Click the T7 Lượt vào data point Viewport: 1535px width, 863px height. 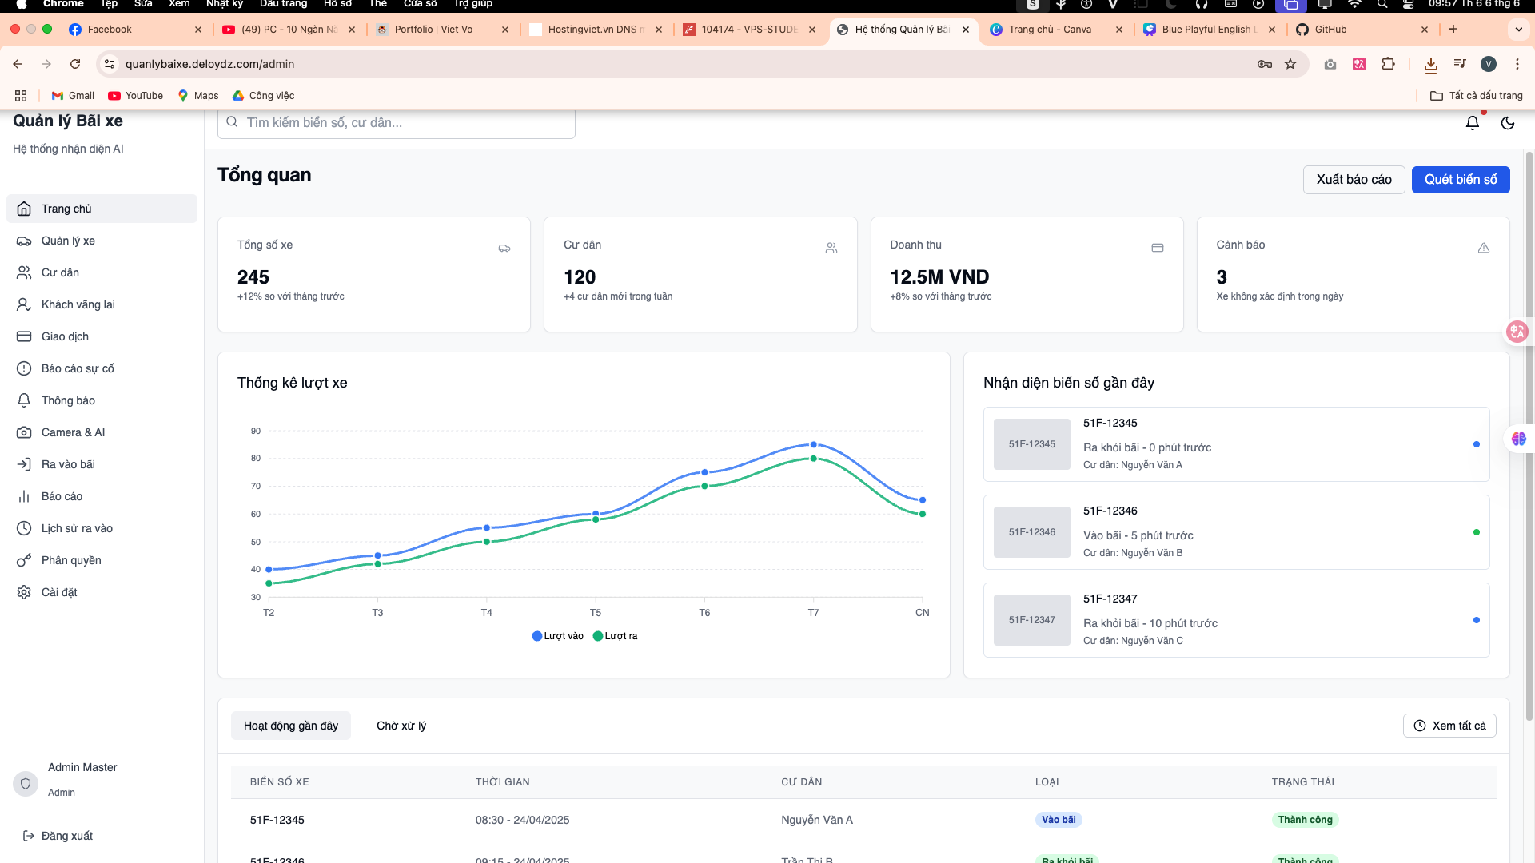tap(813, 445)
